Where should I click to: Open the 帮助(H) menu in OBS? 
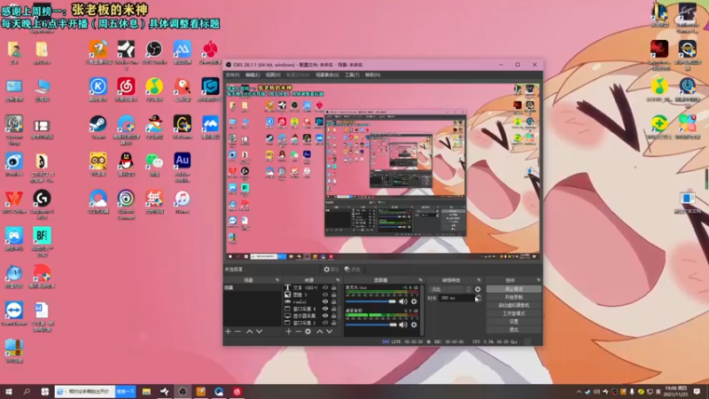(x=372, y=74)
